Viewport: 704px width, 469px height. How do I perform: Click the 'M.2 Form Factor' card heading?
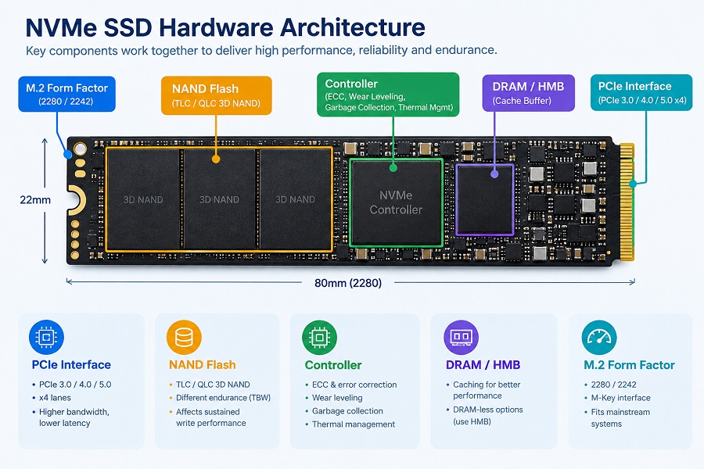point(629,365)
